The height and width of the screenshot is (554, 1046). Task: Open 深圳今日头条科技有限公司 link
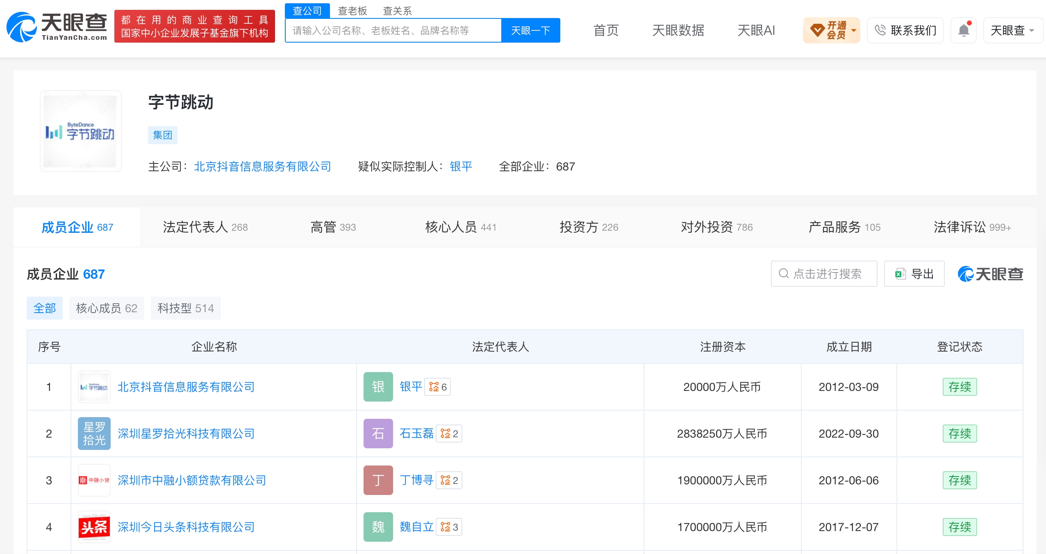pos(186,527)
